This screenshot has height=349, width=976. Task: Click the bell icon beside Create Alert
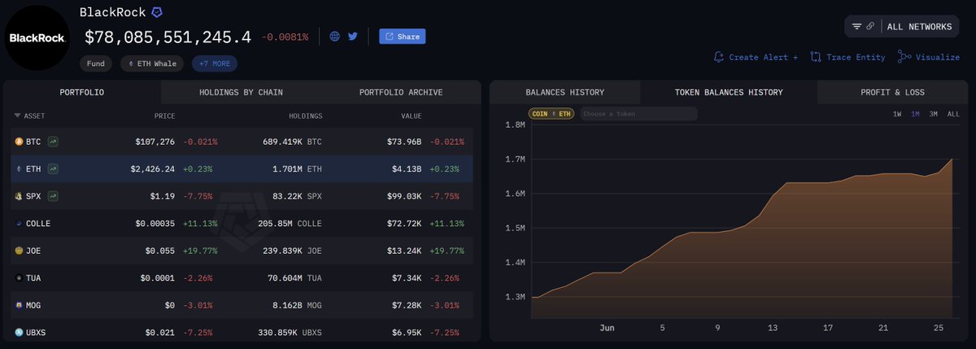(718, 57)
